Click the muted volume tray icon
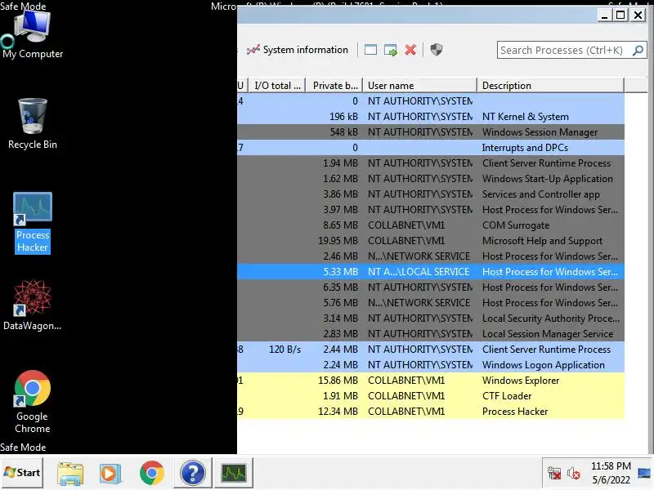 pos(574,474)
